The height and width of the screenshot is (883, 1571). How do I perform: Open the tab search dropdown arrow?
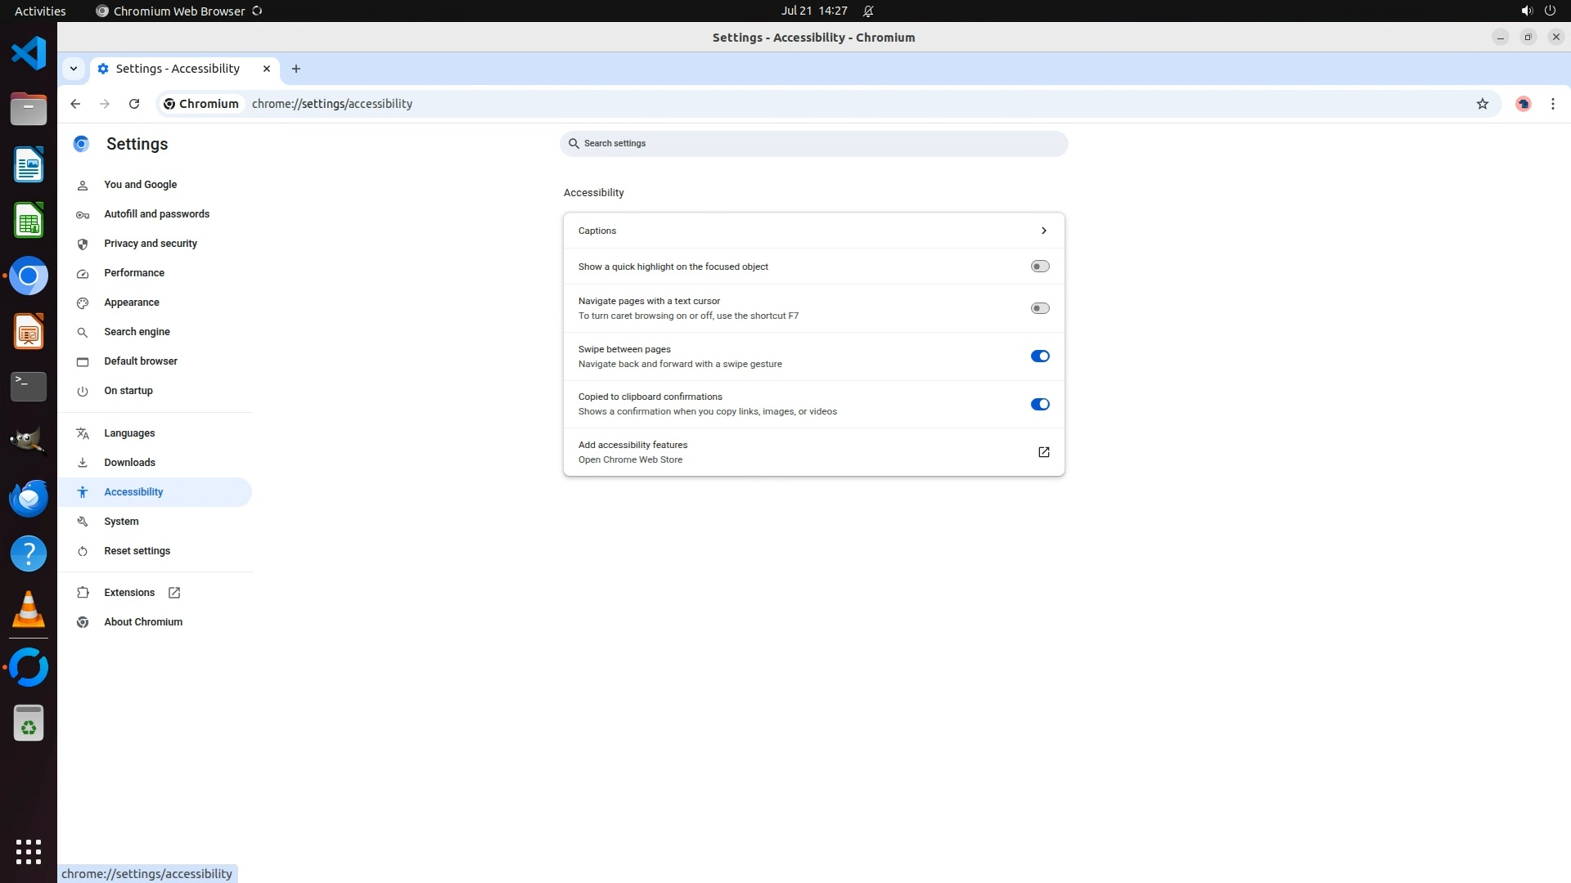(74, 69)
